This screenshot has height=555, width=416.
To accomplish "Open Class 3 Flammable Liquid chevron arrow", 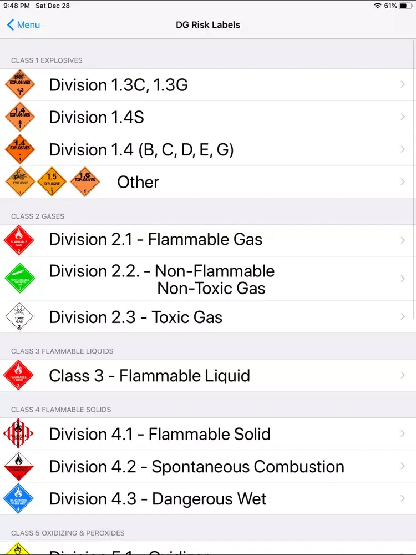I will (403, 375).
